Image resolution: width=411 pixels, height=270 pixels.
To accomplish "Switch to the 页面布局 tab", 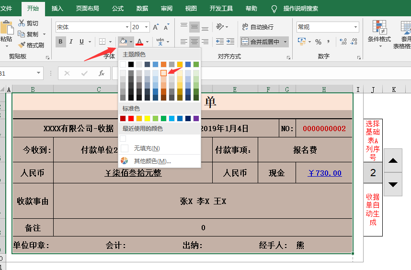I will 88,9.
